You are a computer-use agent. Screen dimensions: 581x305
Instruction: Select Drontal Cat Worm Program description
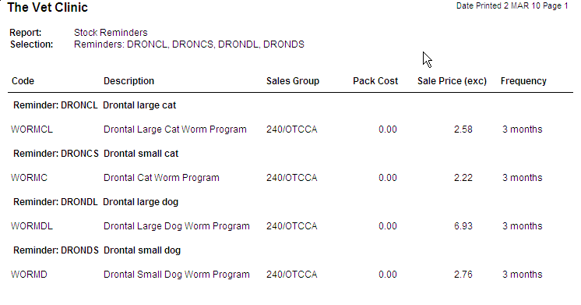161,178
